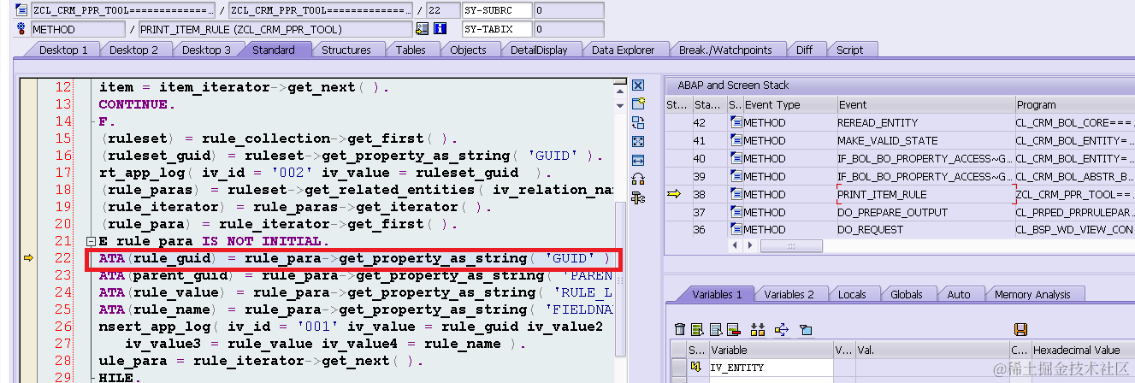Open the DetailDisplay tab
Image resolution: width=1135 pixels, height=383 pixels.
[539, 50]
